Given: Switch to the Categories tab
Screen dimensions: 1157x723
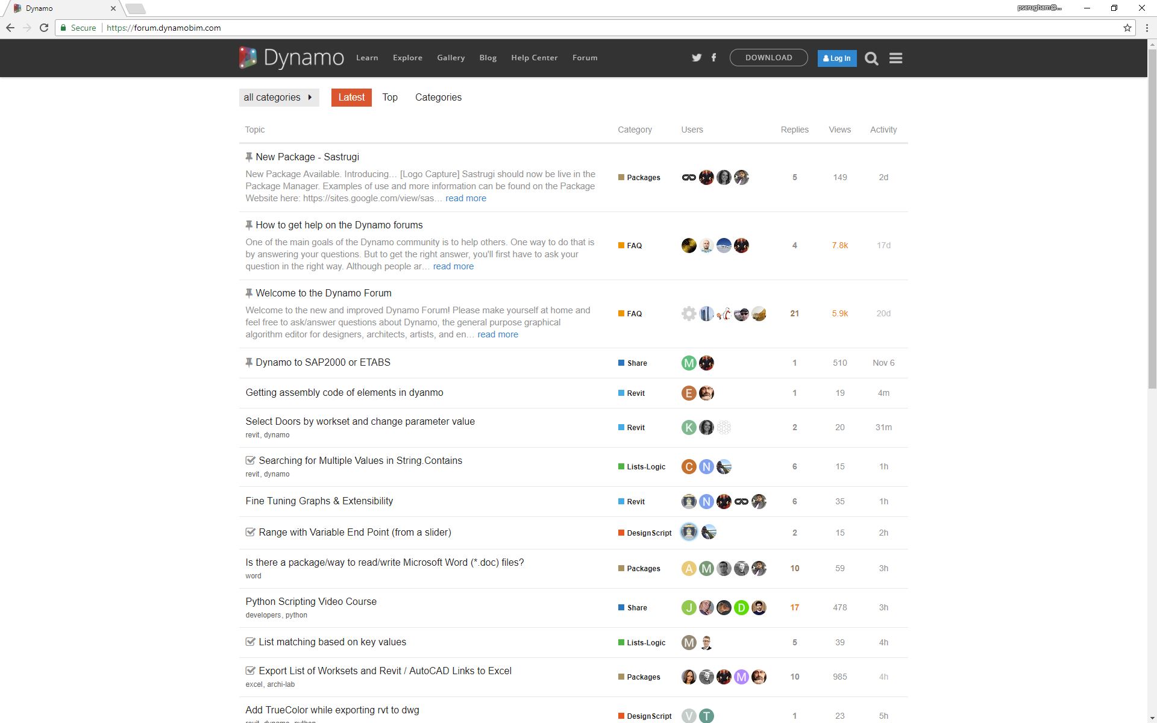Looking at the screenshot, I should tap(438, 97).
